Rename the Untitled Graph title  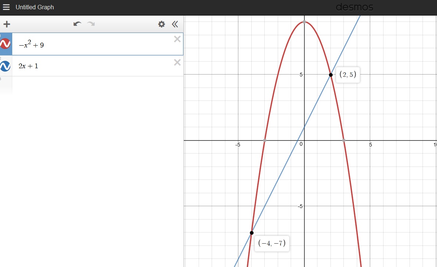pyautogui.click(x=35, y=7)
